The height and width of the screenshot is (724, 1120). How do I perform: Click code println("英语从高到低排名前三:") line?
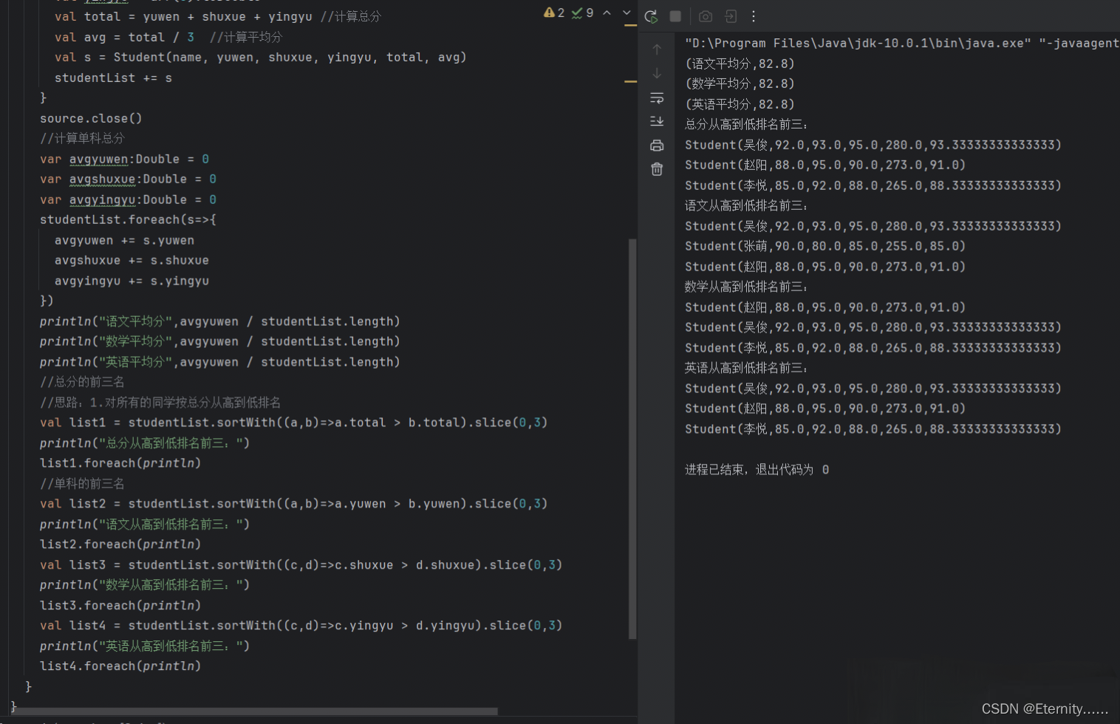point(145,646)
